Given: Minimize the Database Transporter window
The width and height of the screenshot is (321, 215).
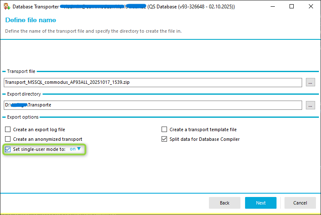Looking at the screenshot, I should pyautogui.click(x=272, y=7).
